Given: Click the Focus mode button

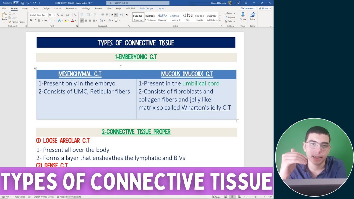Looking at the screenshot, I should point(216,197).
